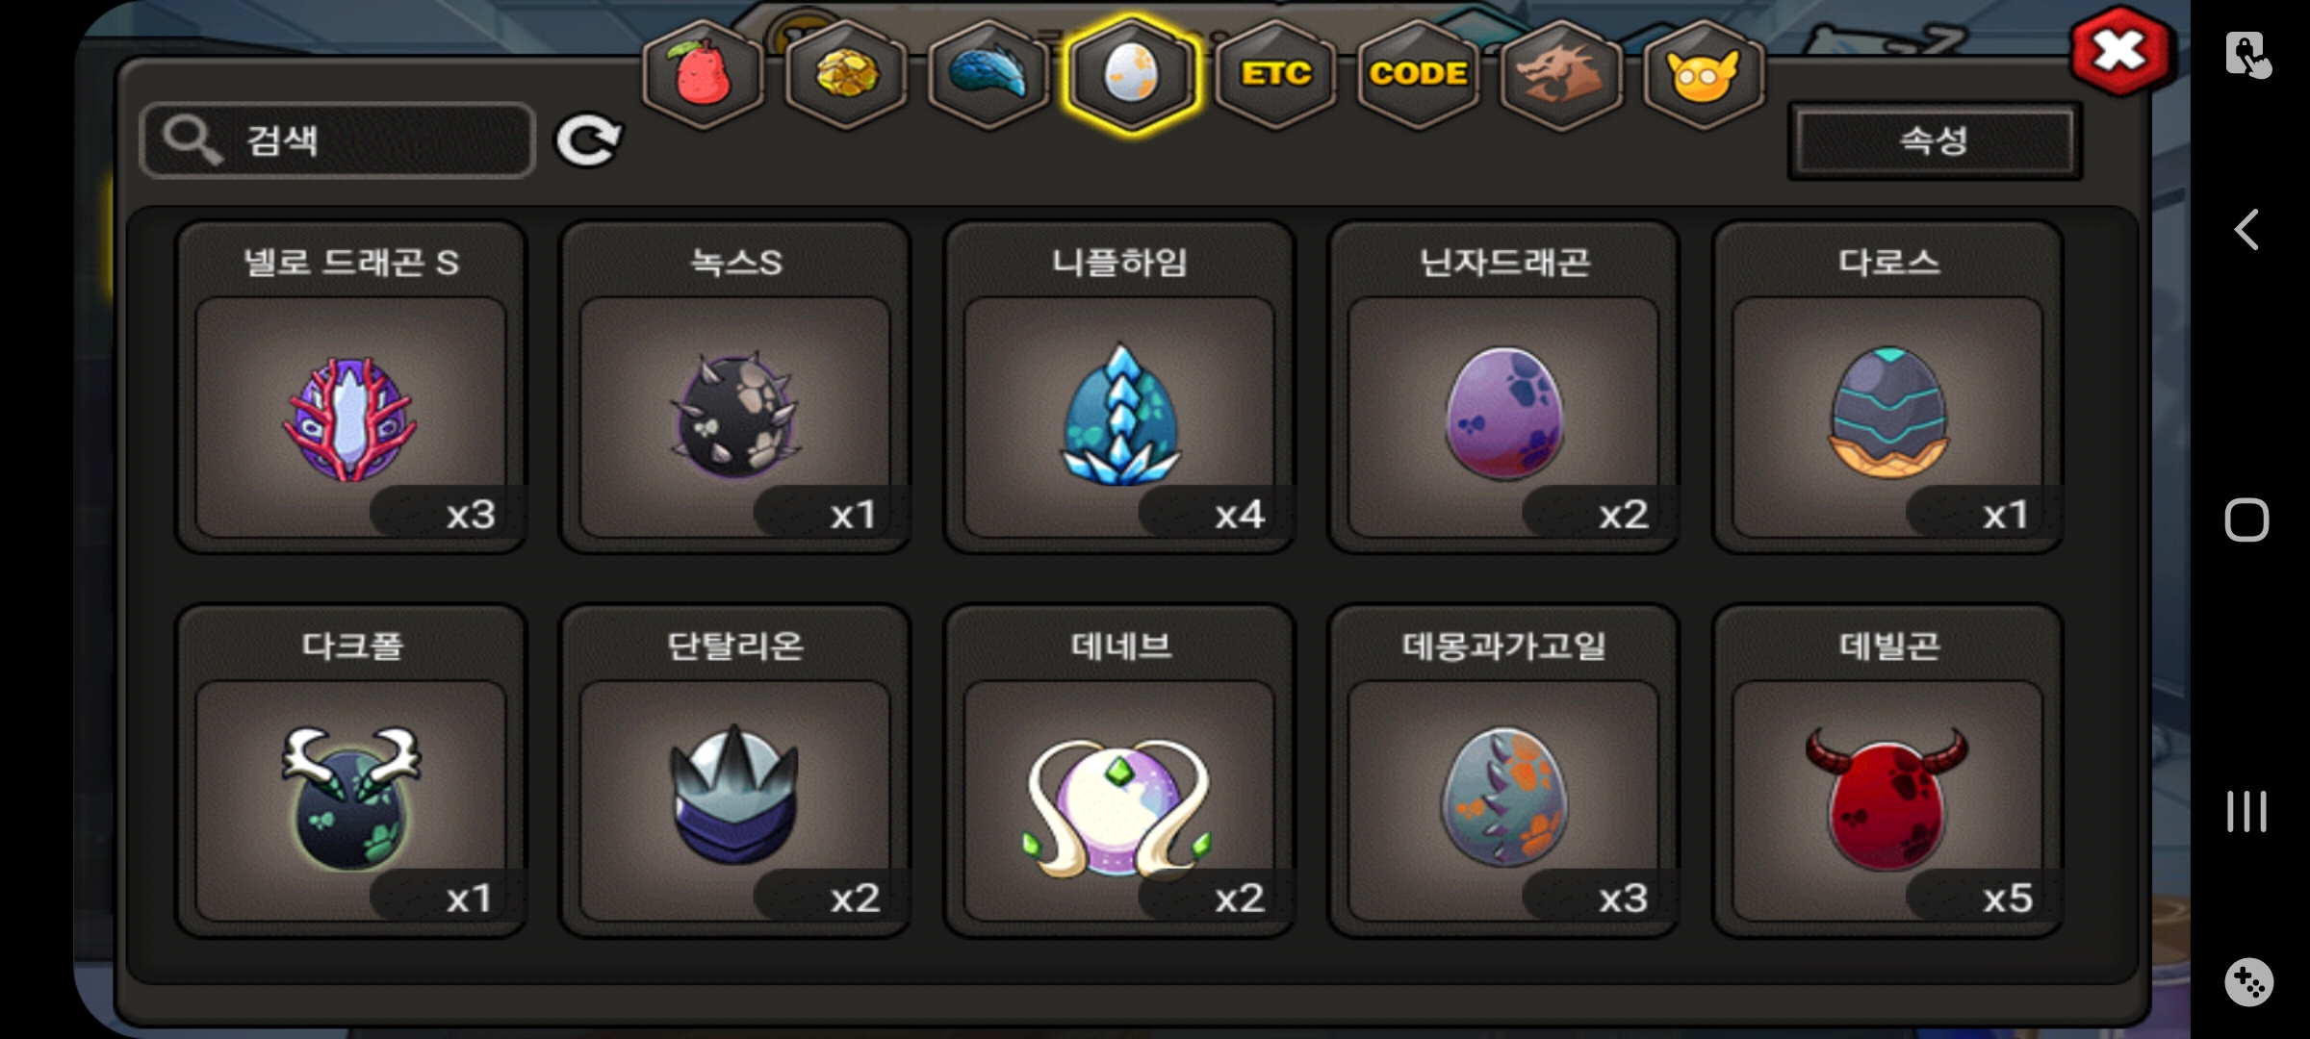Open the 속성 attribute filter button
The width and height of the screenshot is (2310, 1039).
pyautogui.click(x=1935, y=140)
